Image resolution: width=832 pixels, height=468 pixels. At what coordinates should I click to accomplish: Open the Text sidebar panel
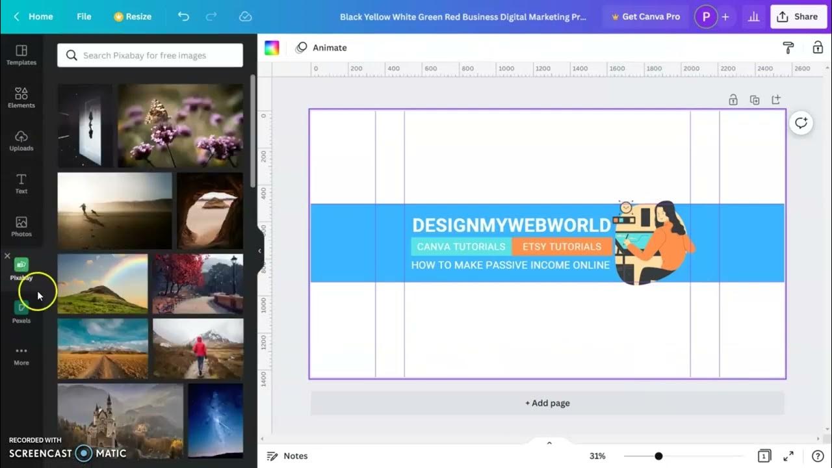pos(21,183)
